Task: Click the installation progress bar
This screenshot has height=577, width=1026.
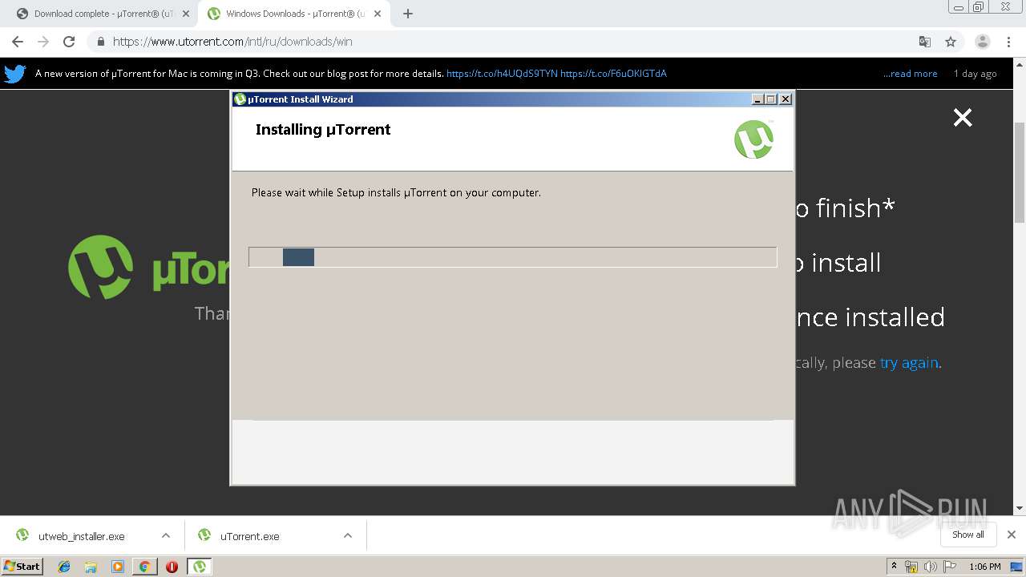Action: (513, 257)
